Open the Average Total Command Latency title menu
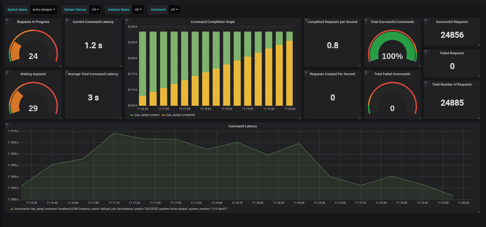Screen dimensions: 486x227 pos(93,74)
